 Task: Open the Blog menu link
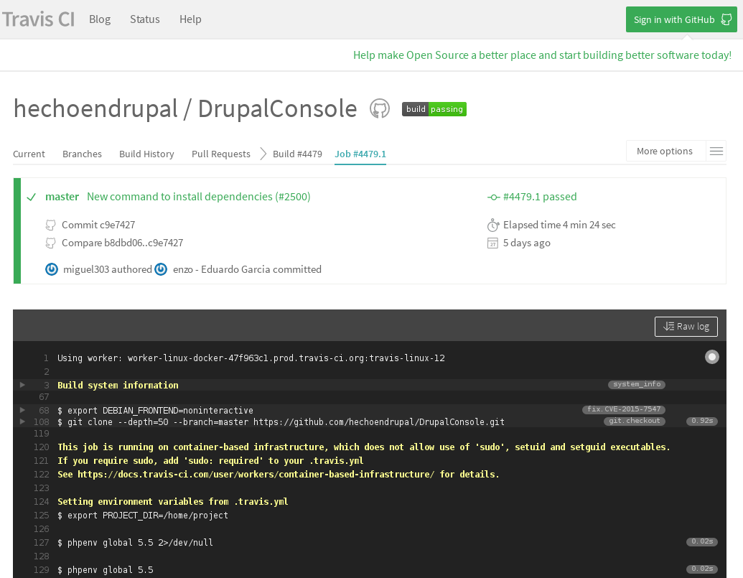click(100, 19)
